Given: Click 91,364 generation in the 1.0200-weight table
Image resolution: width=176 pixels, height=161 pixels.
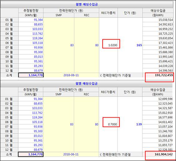Looking at the screenshot, I should coord(38,20).
